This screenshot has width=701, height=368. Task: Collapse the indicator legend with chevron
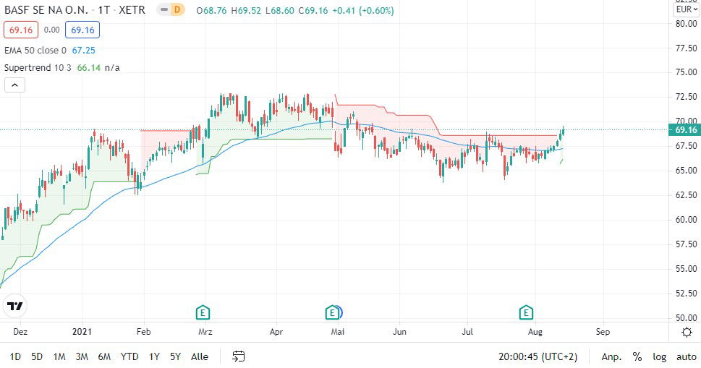[x=15, y=85]
